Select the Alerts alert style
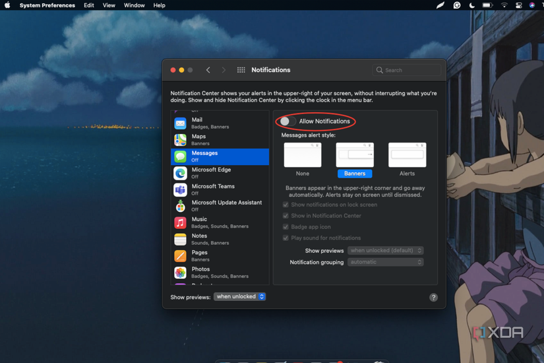This screenshot has height=363, width=544. (407, 160)
